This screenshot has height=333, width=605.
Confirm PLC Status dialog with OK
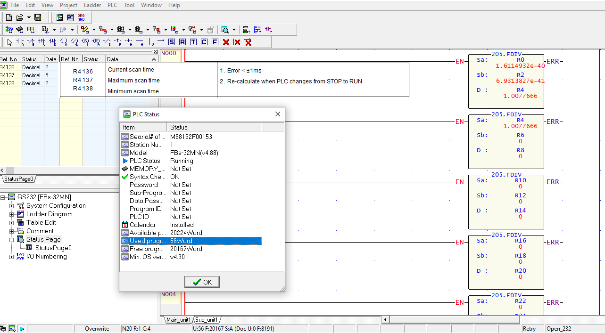tap(202, 282)
